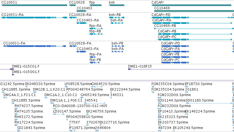Select the DMG1A.1_1.F06.C1 EST label
234x132 pixels.
[66, 100]
